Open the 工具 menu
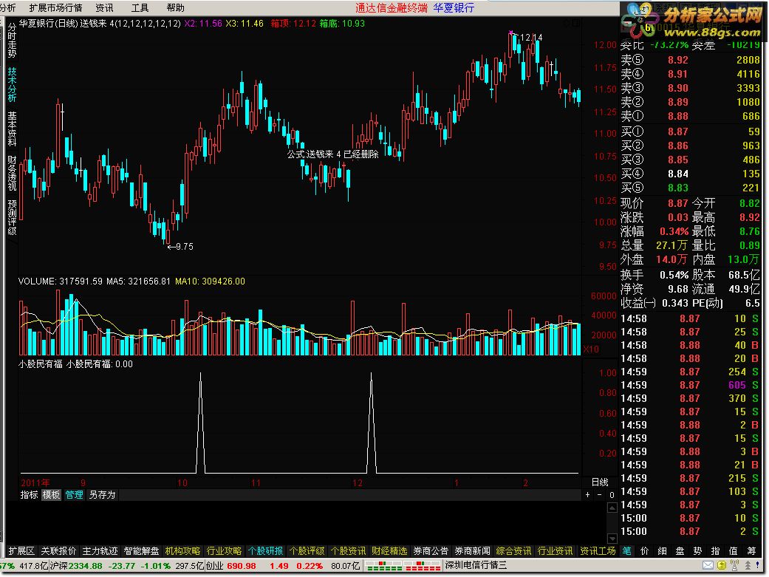 [140, 8]
